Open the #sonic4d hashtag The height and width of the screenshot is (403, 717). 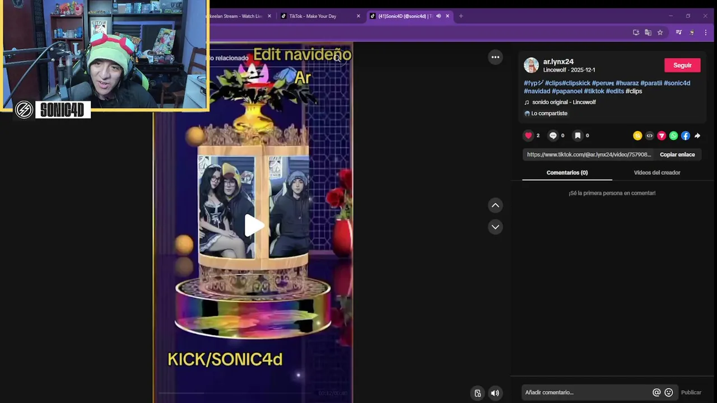pos(677,83)
